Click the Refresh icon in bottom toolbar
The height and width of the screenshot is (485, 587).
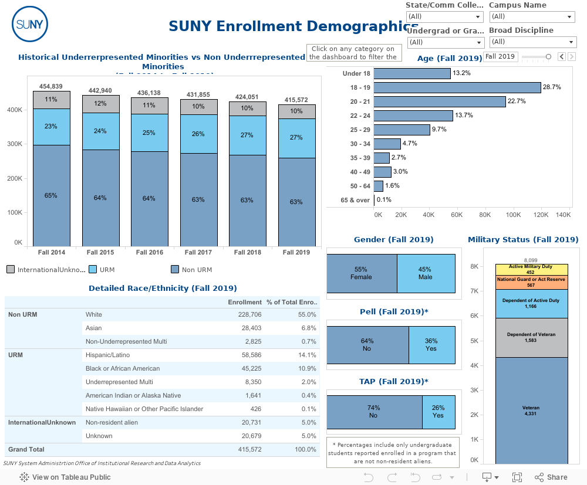coord(437,477)
